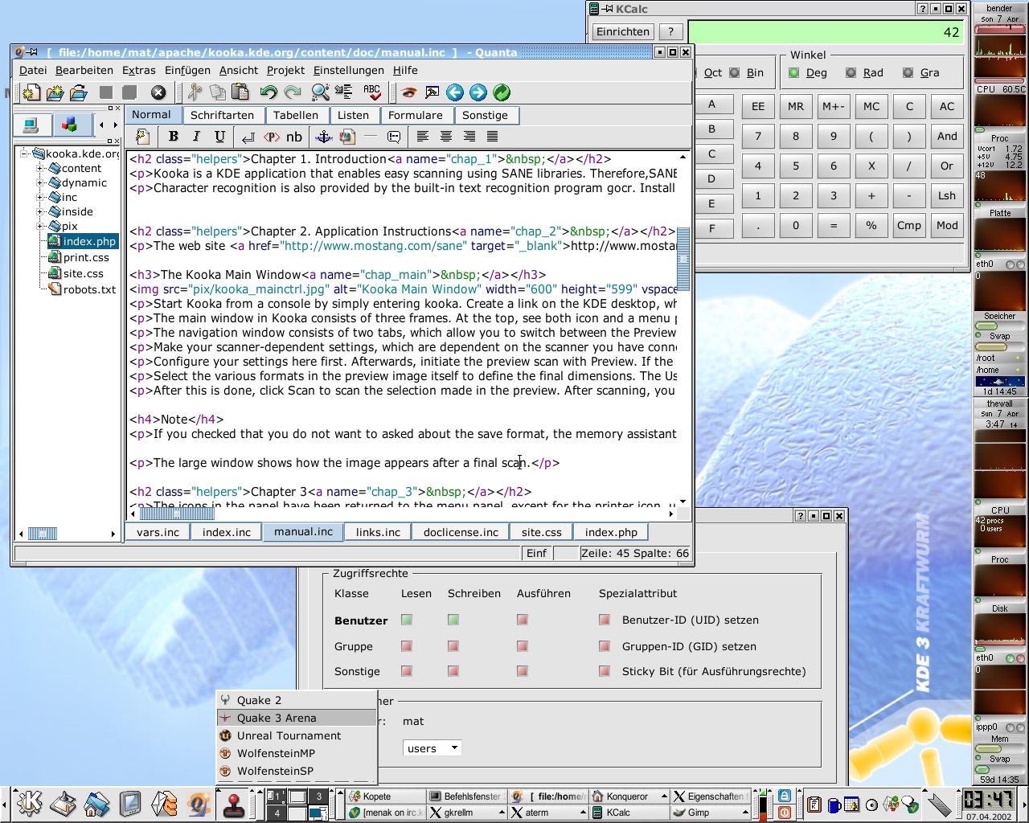Insert paragraph tag with the <P> icon

point(272,137)
